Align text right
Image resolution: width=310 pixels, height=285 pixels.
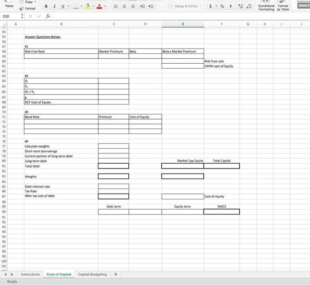133,6
